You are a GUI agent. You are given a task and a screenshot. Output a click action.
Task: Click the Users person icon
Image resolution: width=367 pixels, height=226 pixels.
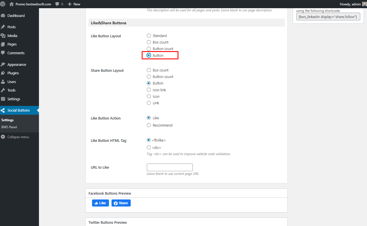point(3,82)
